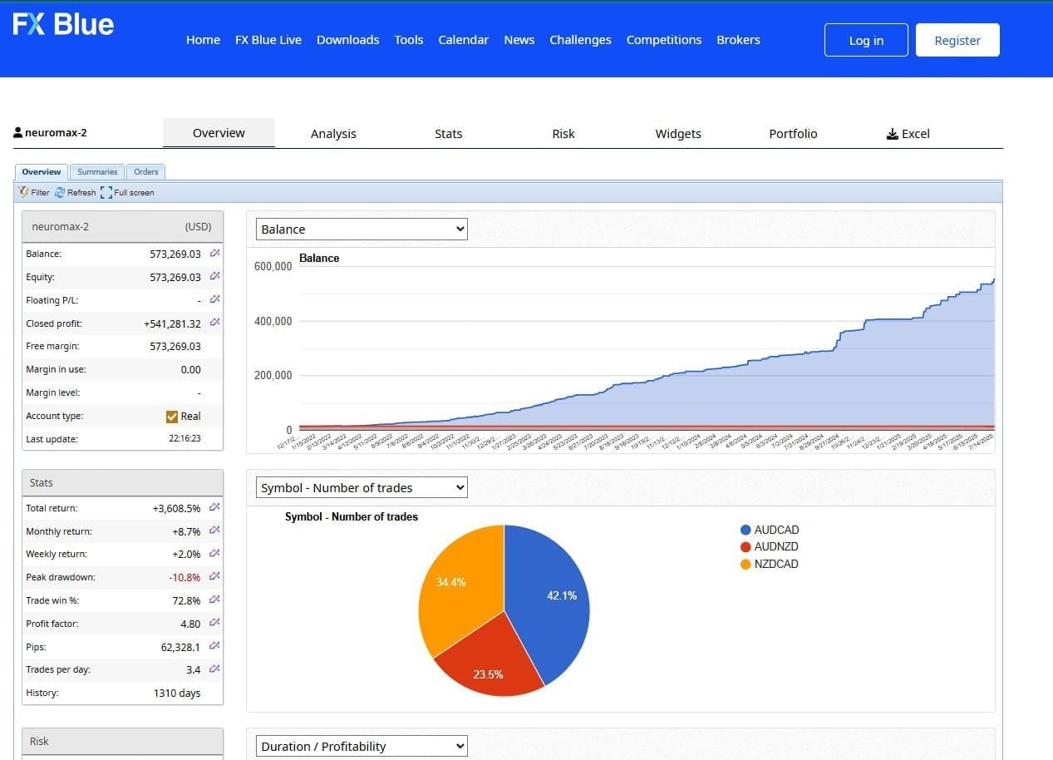Click the chart icon beside Peak drawdown
The width and height of the screenshot is (1053, 760).
click(214, 576)
